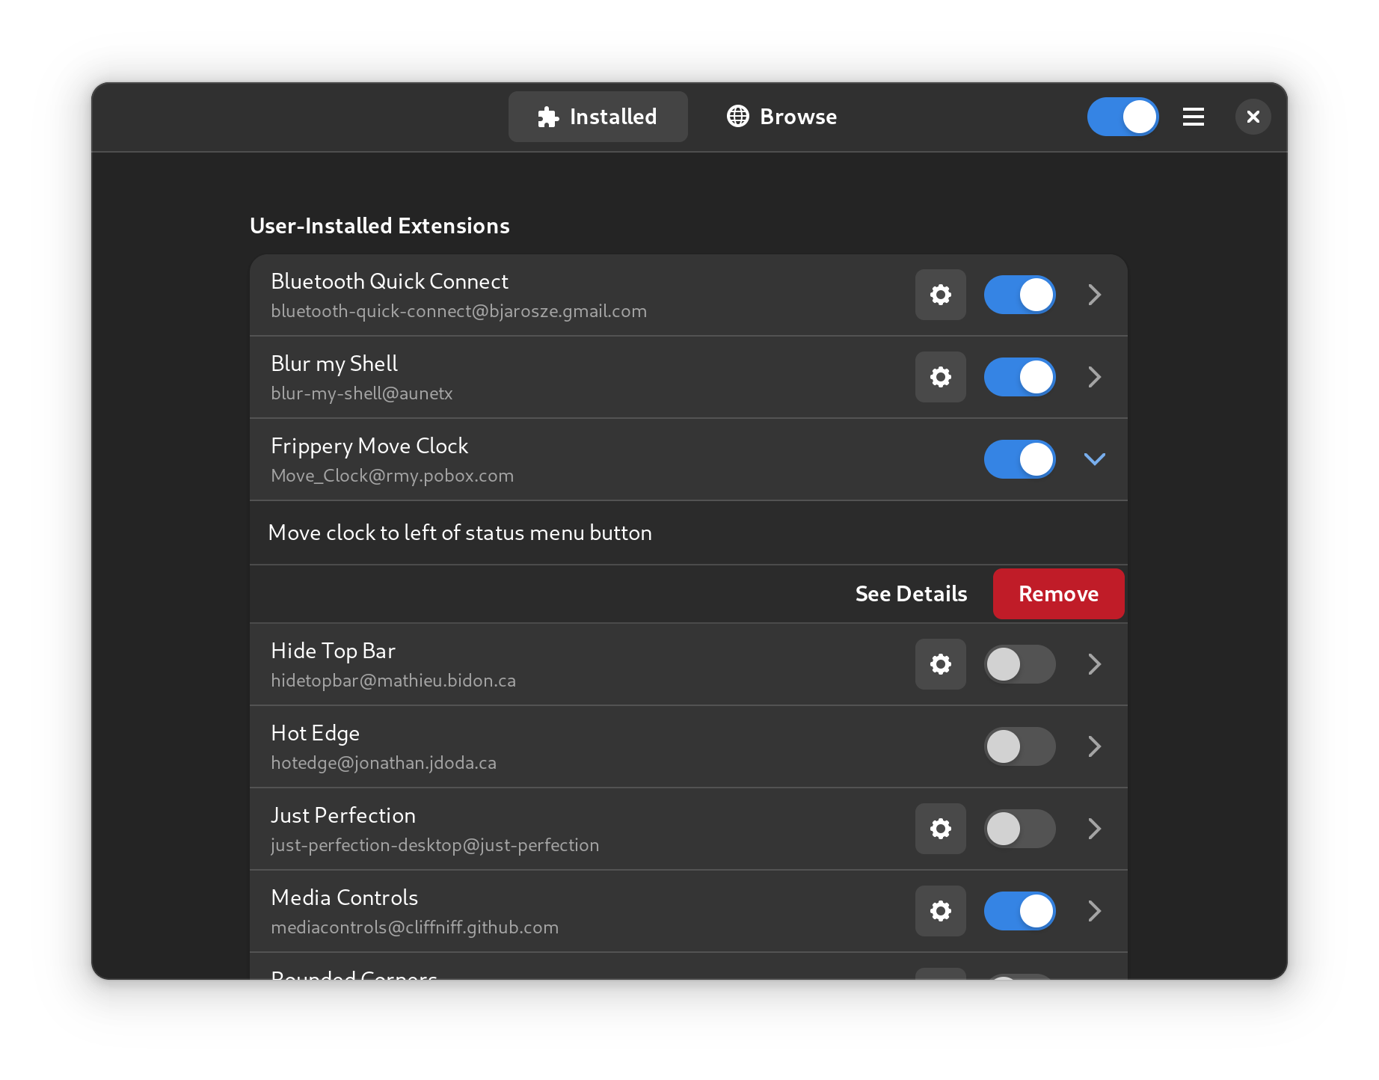Open Blur my Shell settings gear
Screen dimensions: 1379x1080
(940, 377)
